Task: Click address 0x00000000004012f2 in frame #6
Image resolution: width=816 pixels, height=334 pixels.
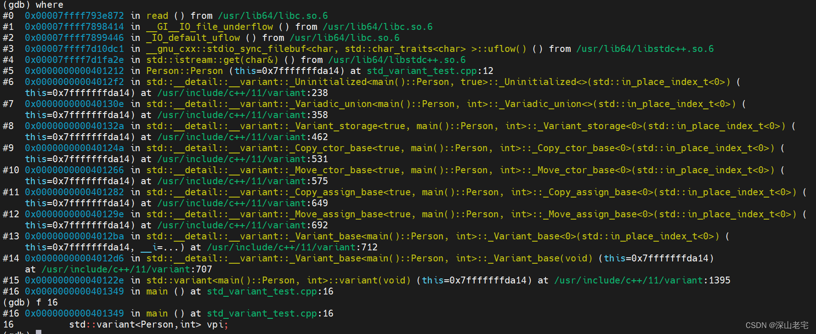Action: (74, 82)
